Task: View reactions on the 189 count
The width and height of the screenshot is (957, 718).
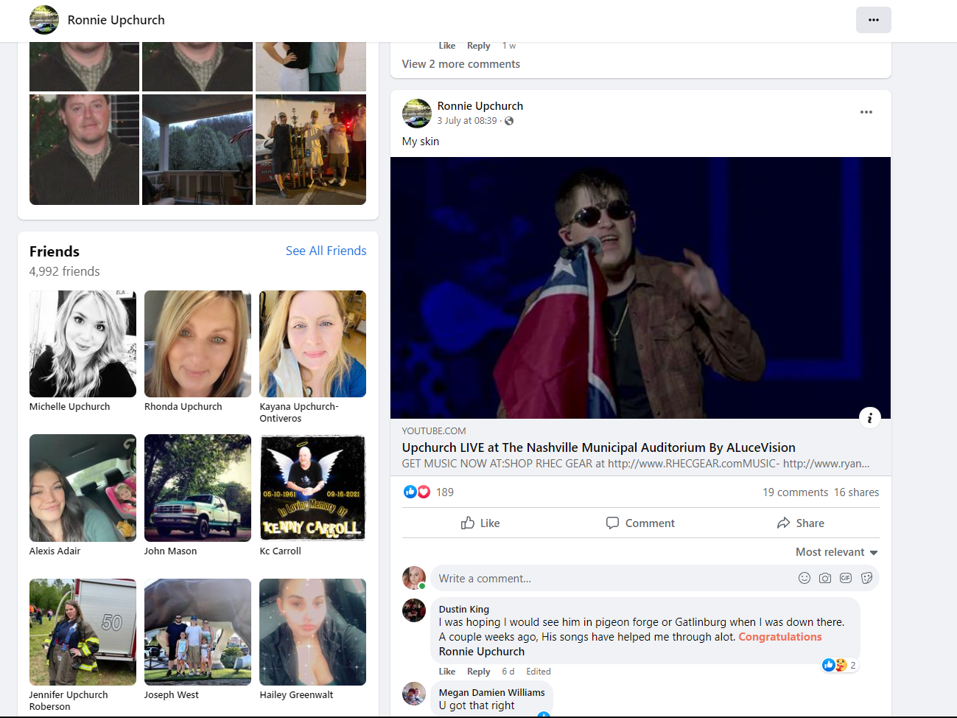Action: pyautogui.click(x=444, y=492)
